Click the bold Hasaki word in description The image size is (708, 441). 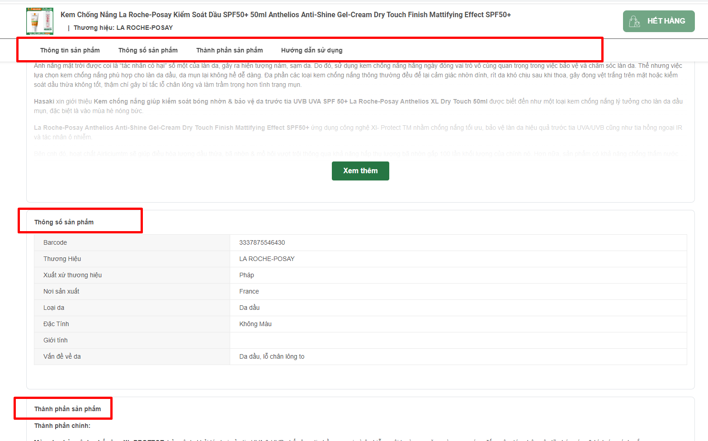click(44, 101)
